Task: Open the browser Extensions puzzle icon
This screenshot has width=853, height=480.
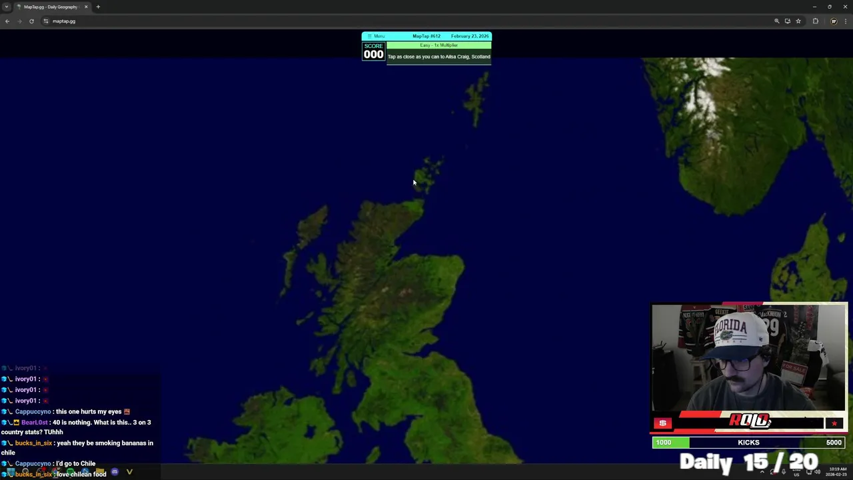Action: point(815,21)
